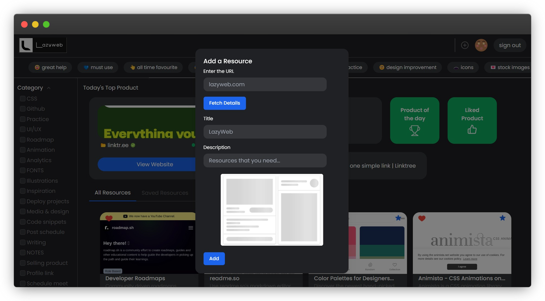The height and width of the screenshot is (301, 545).
Task: Select the all time favourite tag
Action: coord(153,67)
